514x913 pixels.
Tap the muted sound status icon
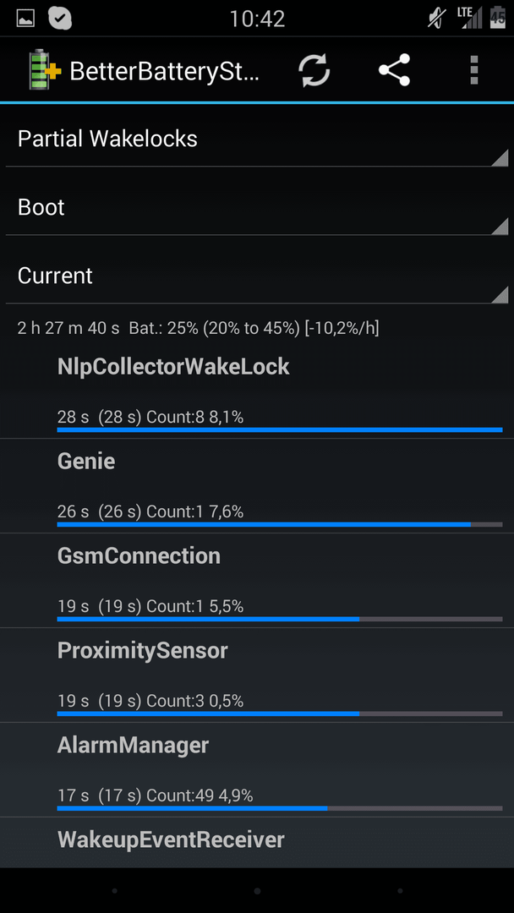(x=436, y=19)
